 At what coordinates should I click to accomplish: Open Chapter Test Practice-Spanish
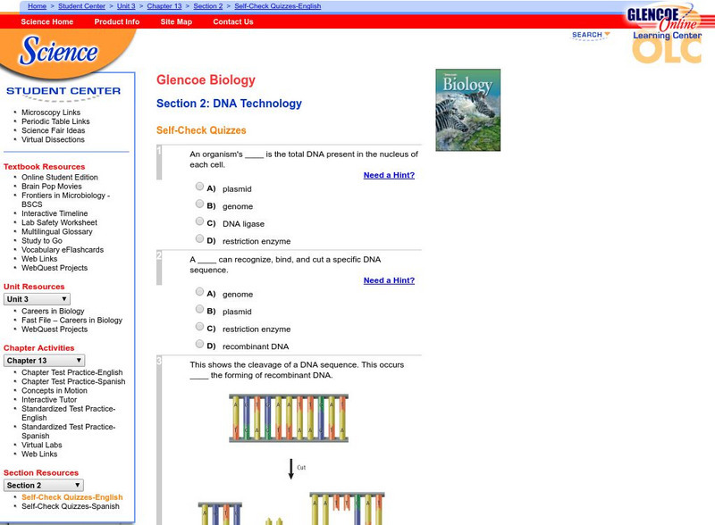[73, 381]
